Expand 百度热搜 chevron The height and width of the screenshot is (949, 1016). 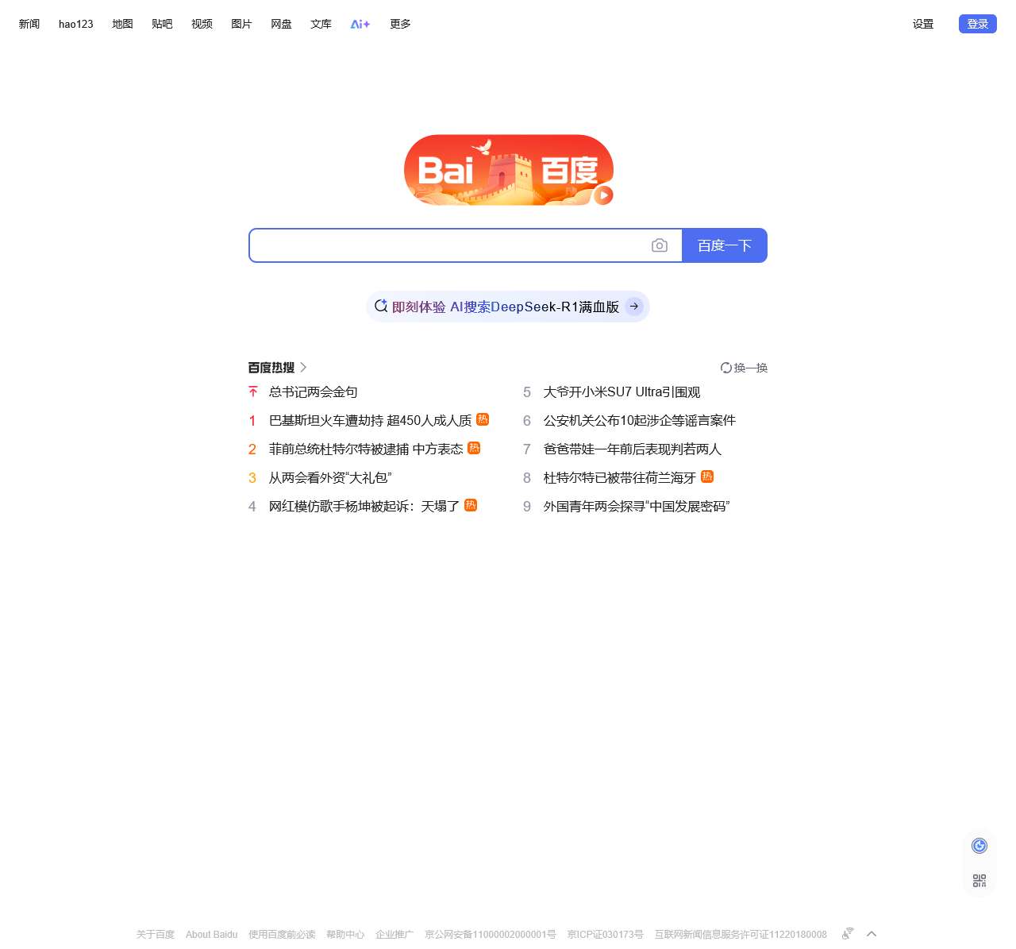coord(303,367)
